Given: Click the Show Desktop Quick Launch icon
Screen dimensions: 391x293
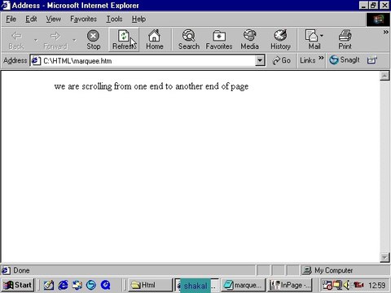Looking at the screenshot, I should pyautogui.click(x=49, y=285).
